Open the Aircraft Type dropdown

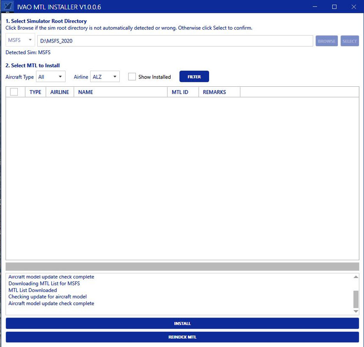(51, 77)
